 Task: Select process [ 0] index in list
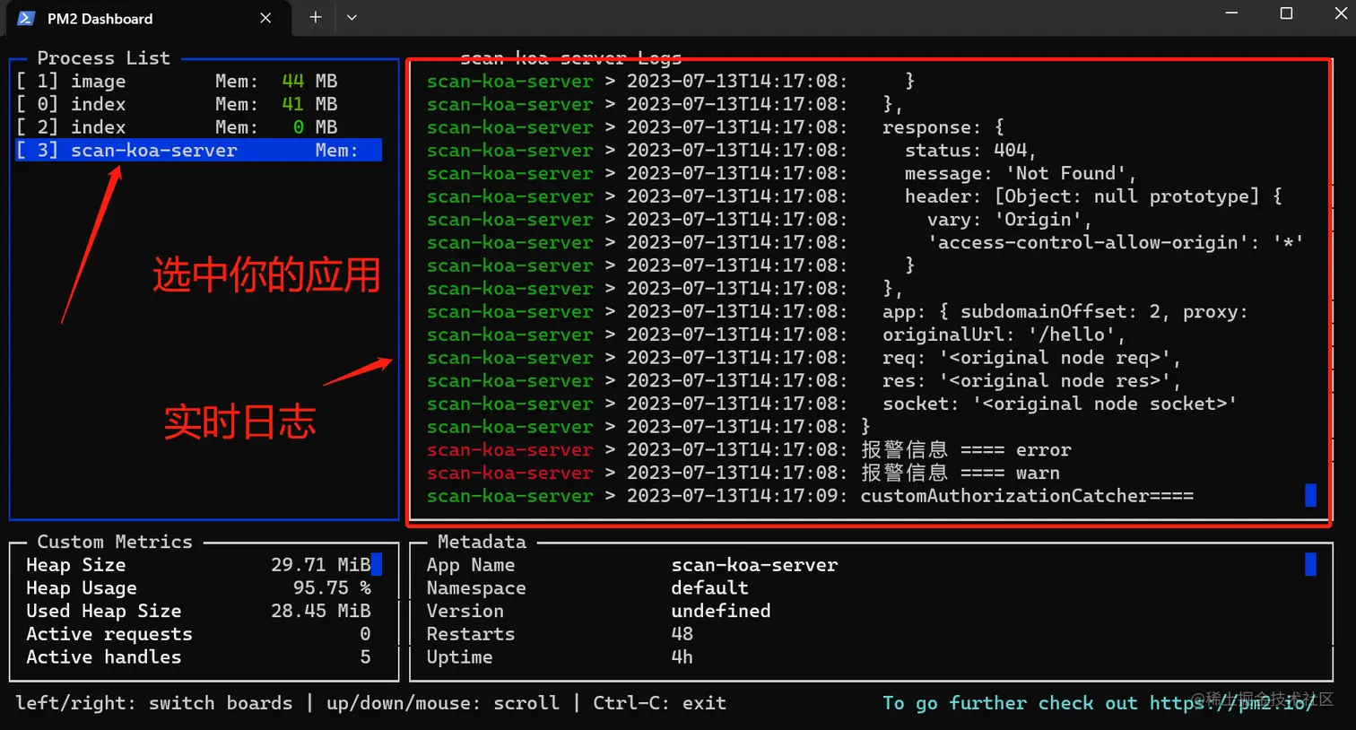point(198,105)
